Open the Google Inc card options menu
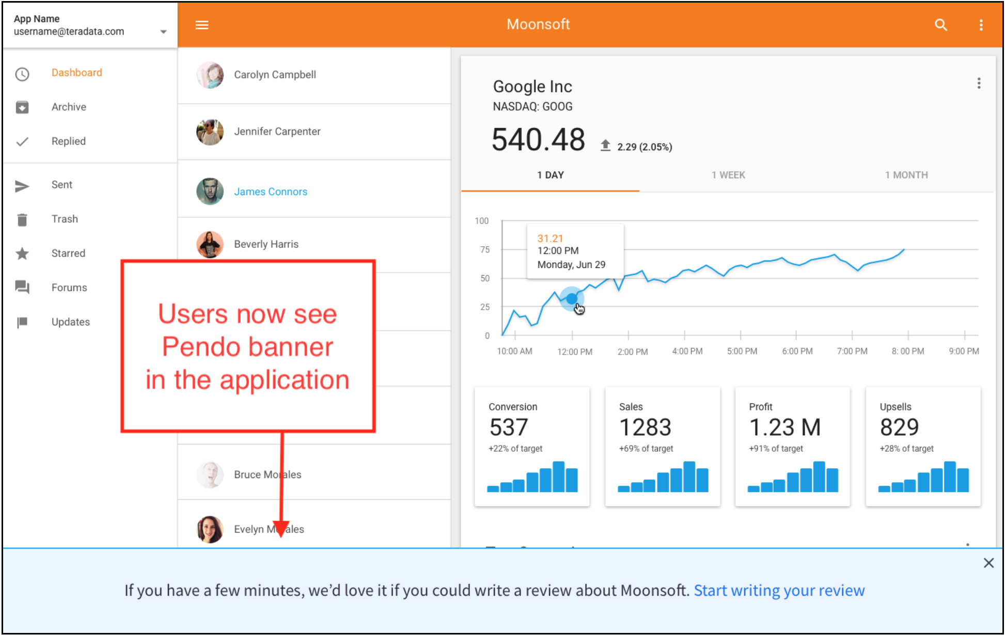Screen dimensions: 1005x635 tap(978, 84)
